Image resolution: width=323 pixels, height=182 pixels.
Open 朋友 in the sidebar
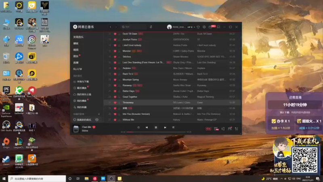[76, 56]
